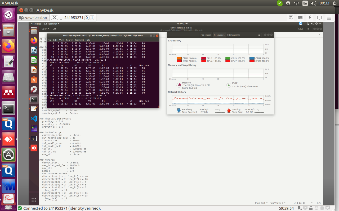Open the File Systems tab

(234, 35)
